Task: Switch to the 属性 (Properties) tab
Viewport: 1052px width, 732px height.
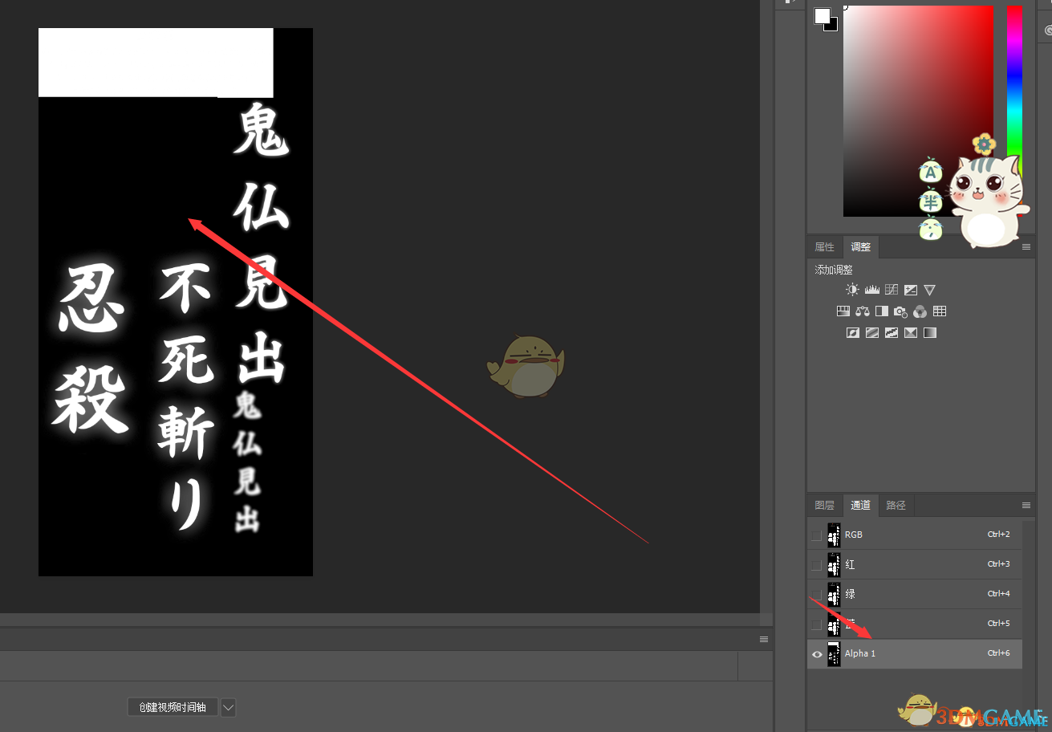Action: click(824, 247)
